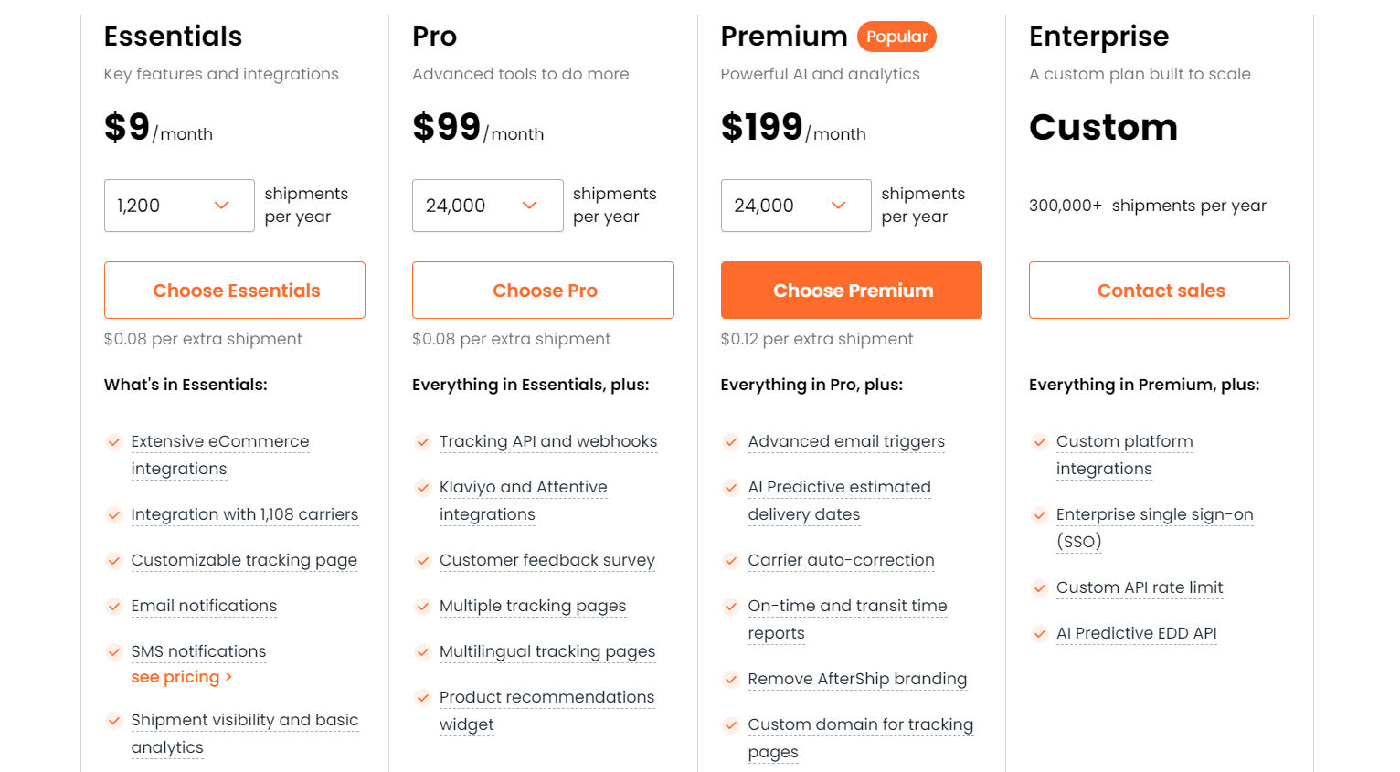Select the Choose Pro plan button

coord(543,290)
